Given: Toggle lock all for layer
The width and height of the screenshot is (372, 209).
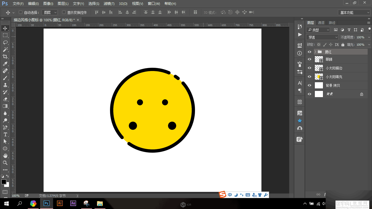Looking at the screenshot, I should click(x=343, y=45).
